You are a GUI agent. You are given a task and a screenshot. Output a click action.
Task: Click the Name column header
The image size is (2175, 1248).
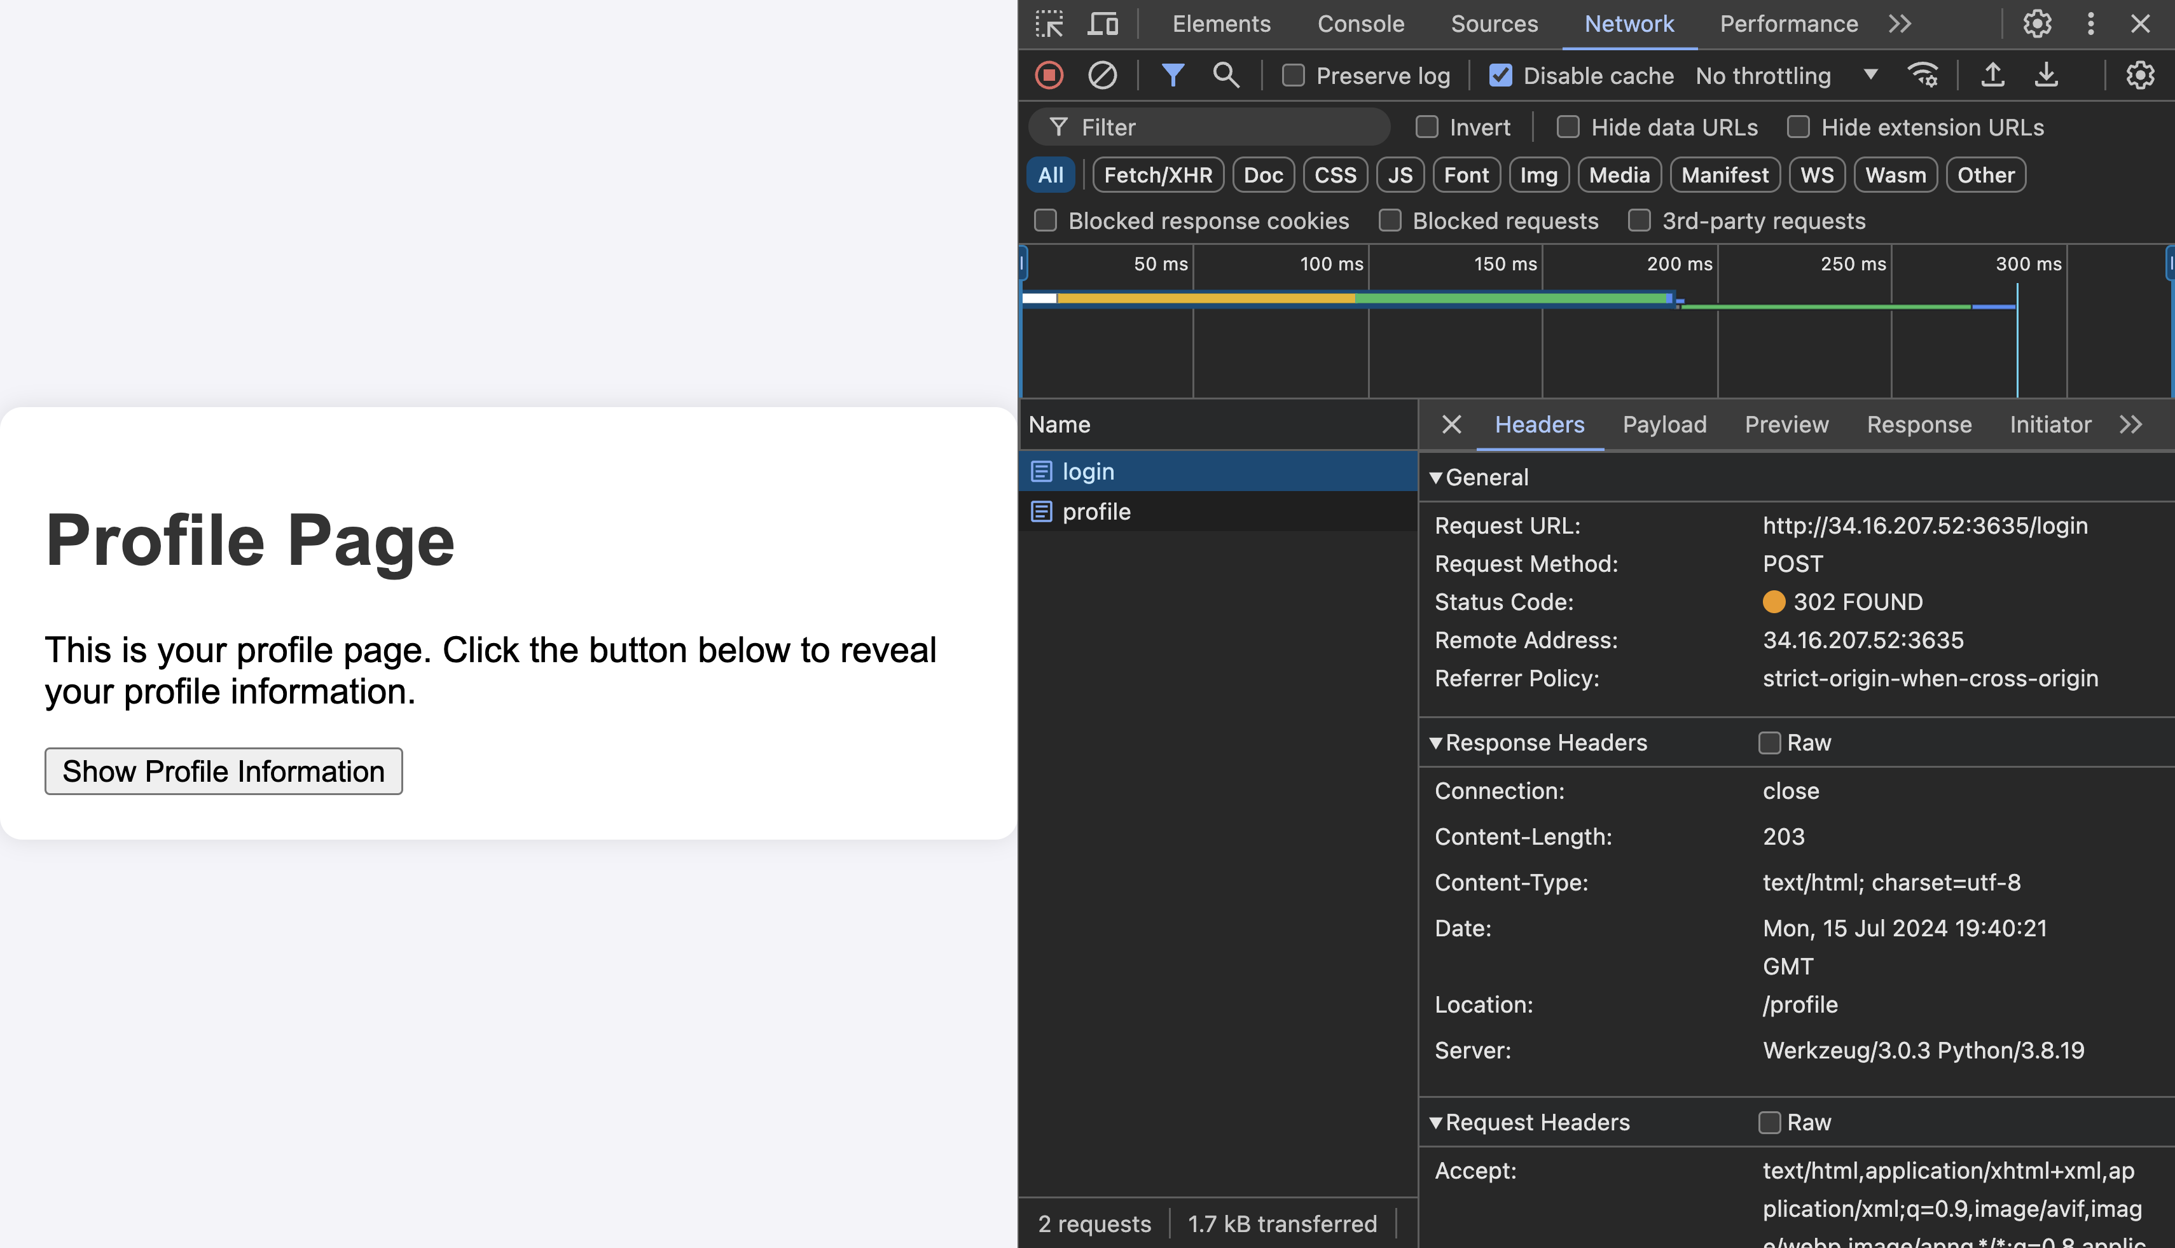(1218, 424)
